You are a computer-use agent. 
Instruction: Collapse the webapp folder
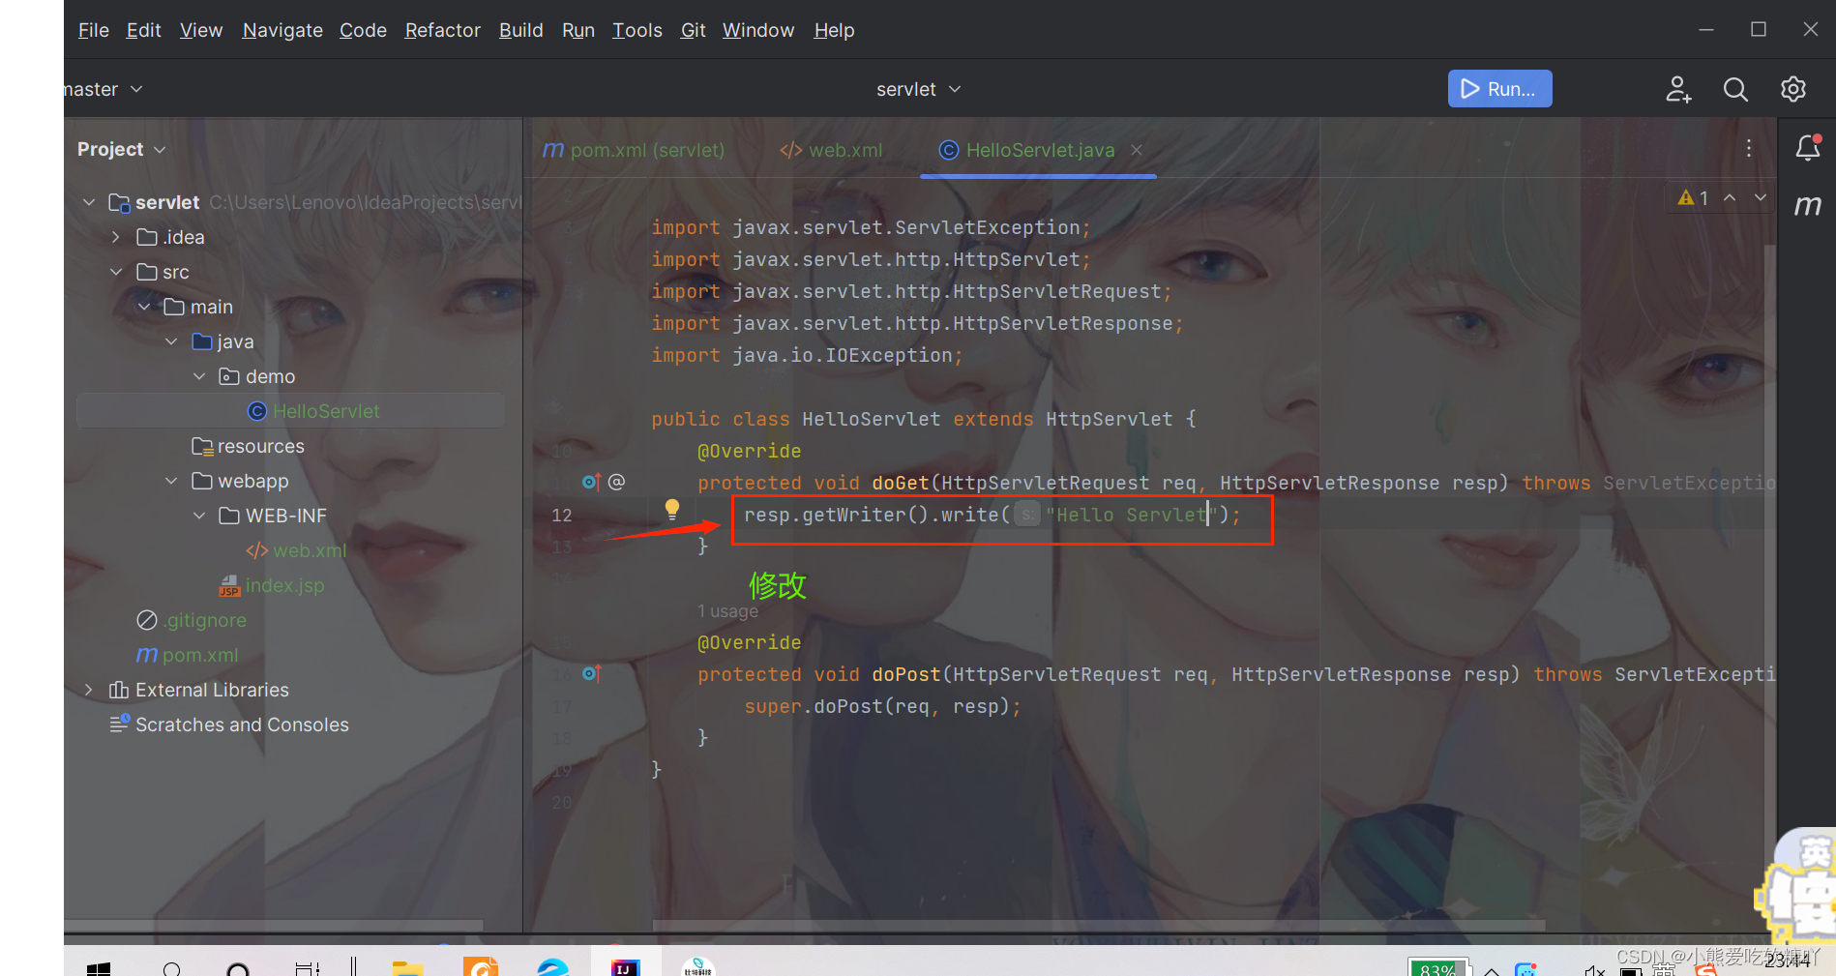(171, 481)
